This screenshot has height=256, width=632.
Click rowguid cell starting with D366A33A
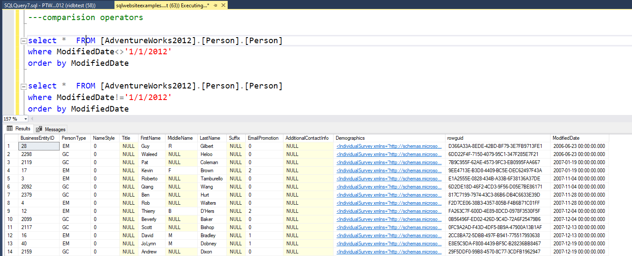pyautogui.click(x=498, y=146)
